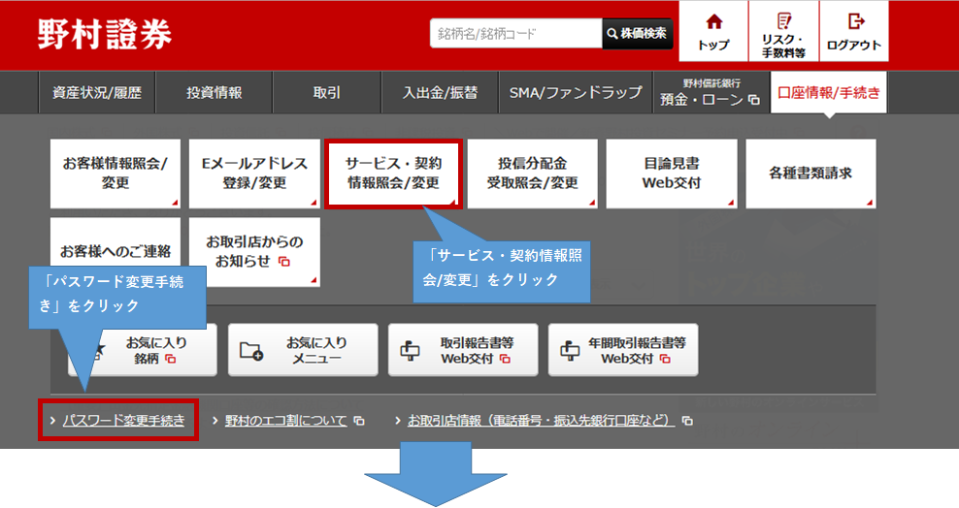This screenshot has width=959, height=508.
Task: Click the external window icon beside 預金・ローン
Action: [x=754, y=100]
